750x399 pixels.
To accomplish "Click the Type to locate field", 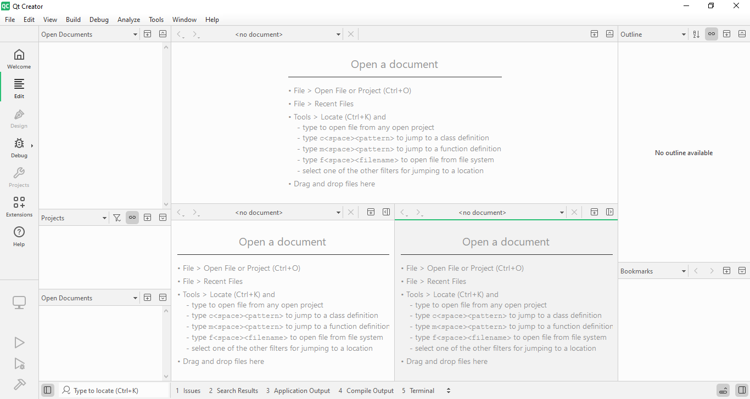I will tap(115, 391).
